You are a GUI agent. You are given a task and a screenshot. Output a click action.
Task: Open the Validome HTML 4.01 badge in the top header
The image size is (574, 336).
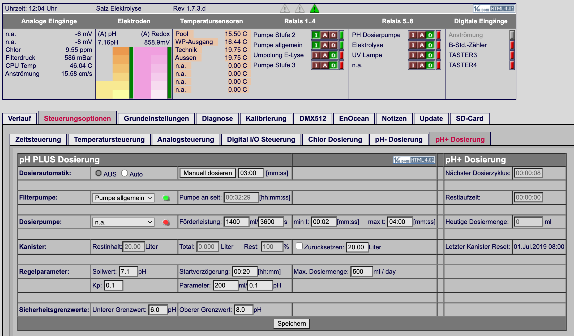coord(494,8)
